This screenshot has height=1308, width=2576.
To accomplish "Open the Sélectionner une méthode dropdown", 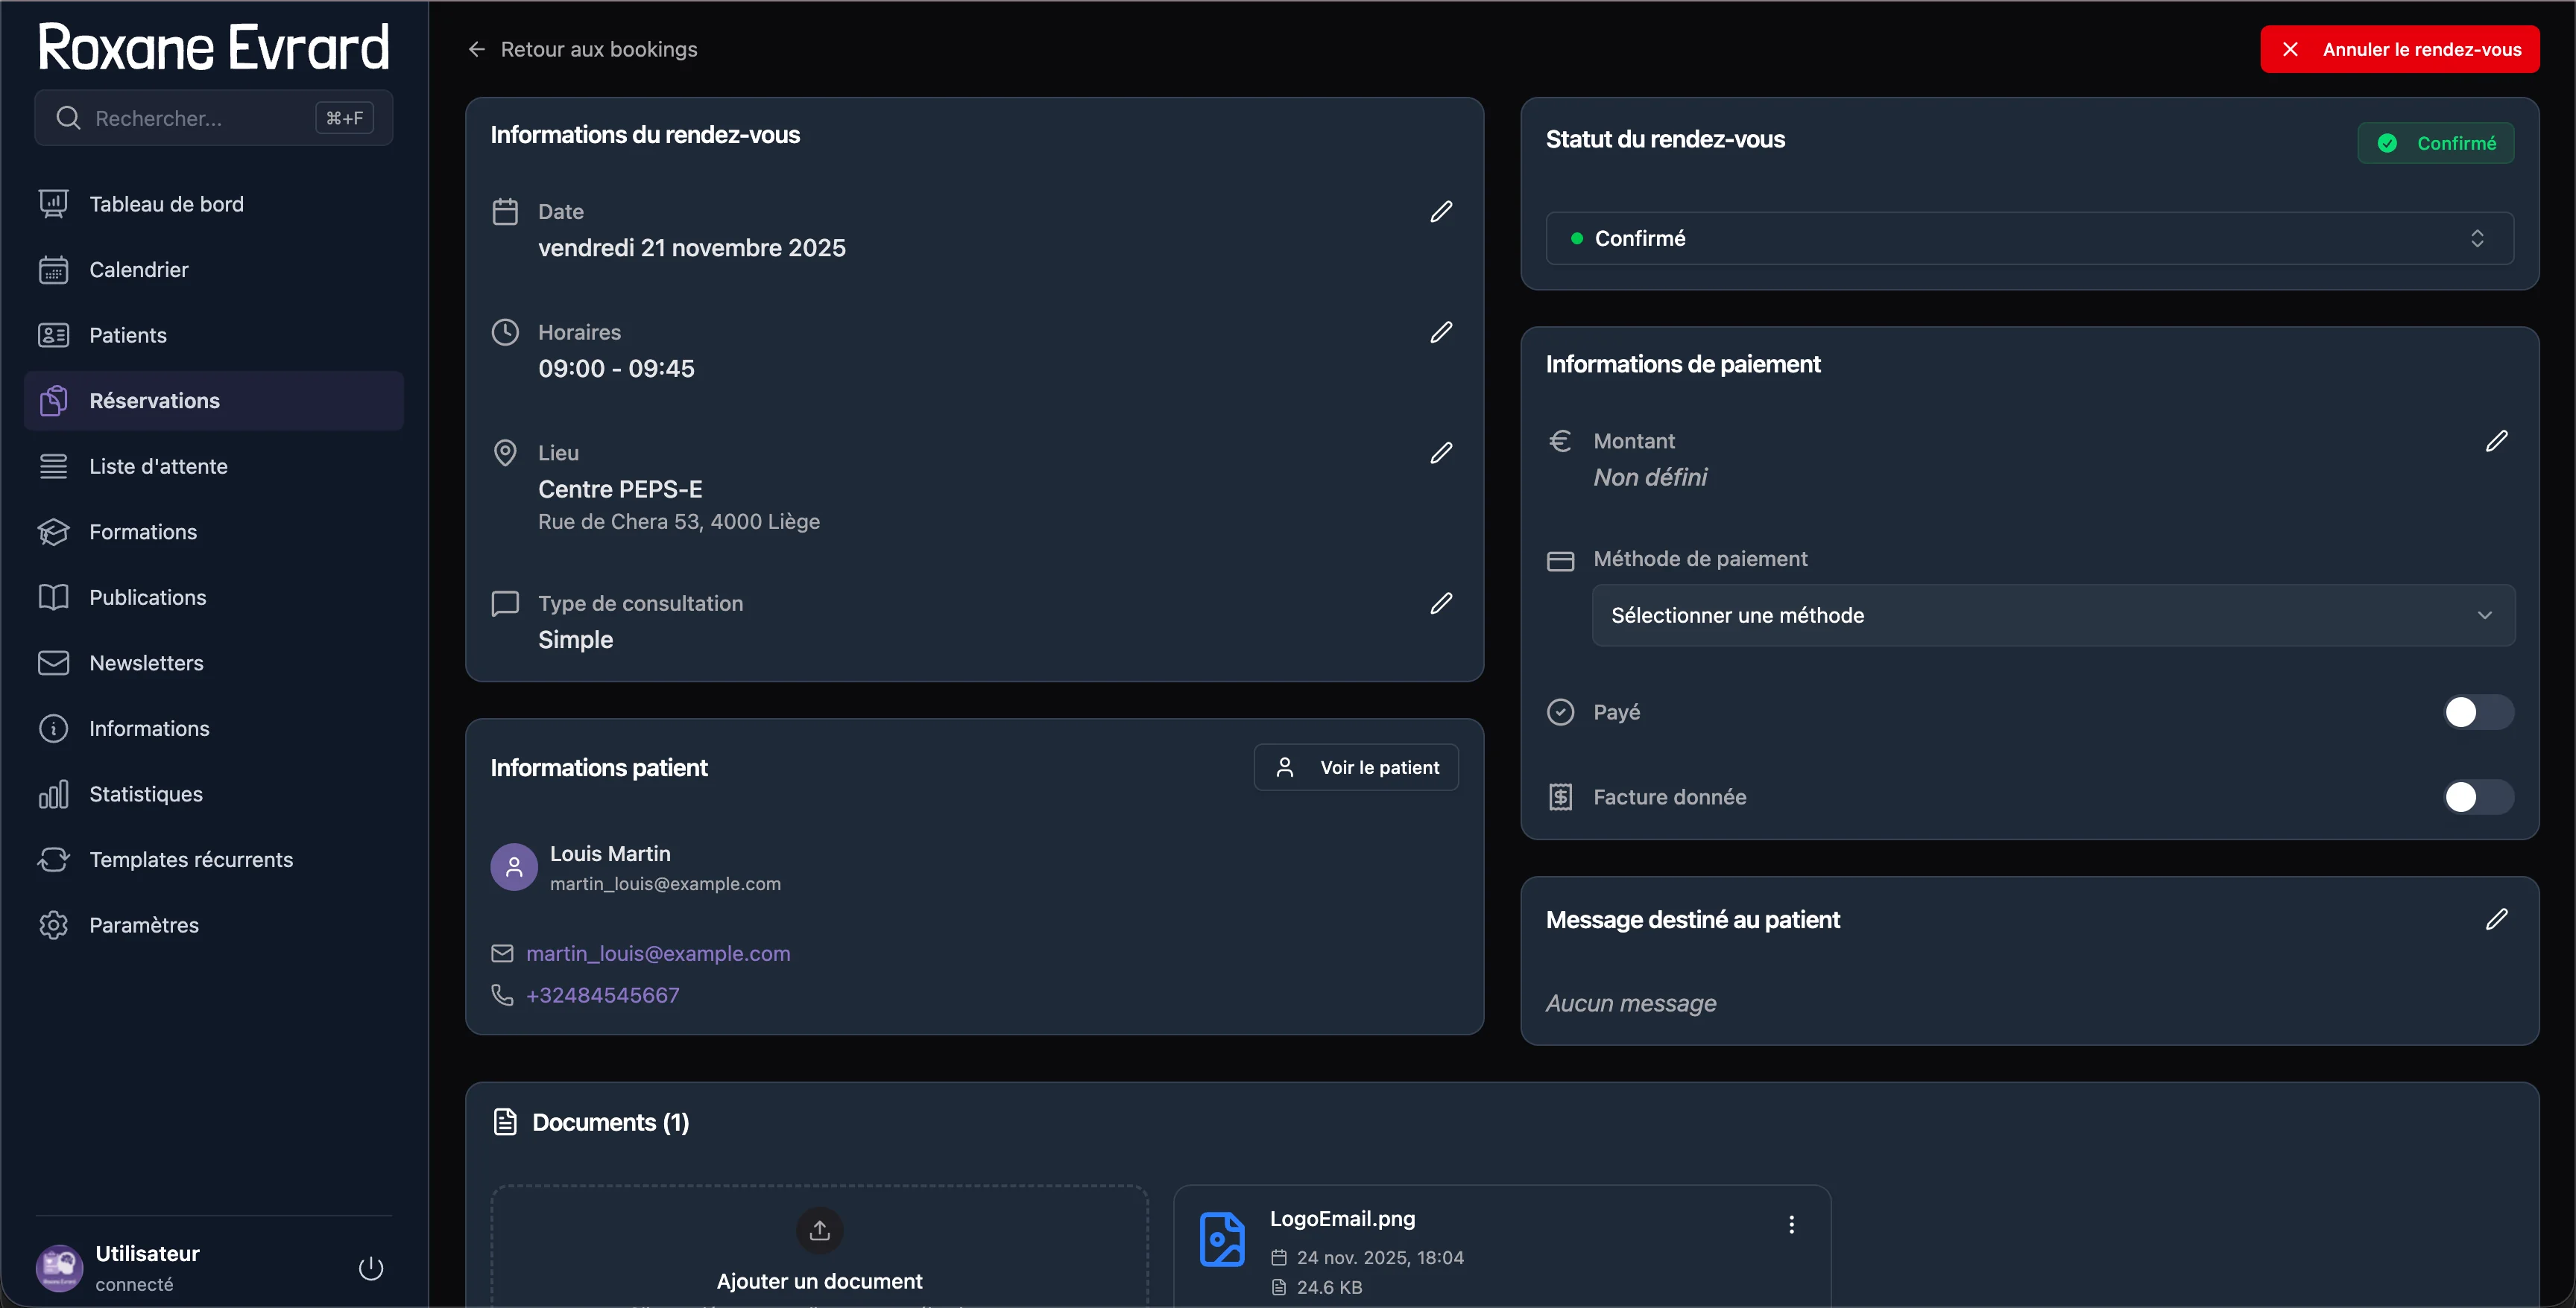I will point(2051,615).
